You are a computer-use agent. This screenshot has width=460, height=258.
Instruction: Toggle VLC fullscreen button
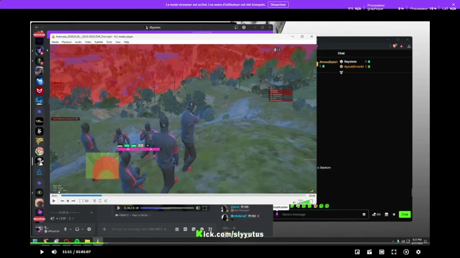click(81, 201)
